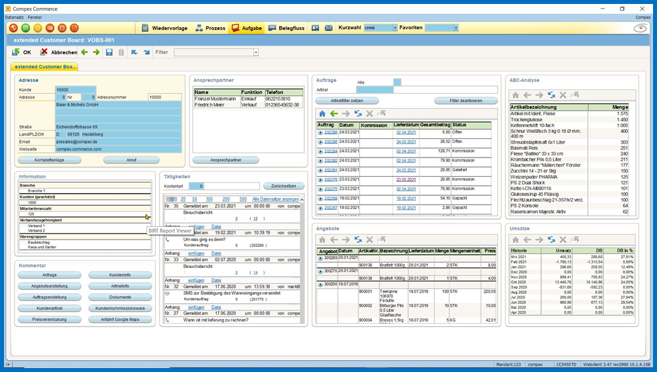The image size is (657, 372).
Task: Select the extended Customer Board tab
Action: point(45,67)
